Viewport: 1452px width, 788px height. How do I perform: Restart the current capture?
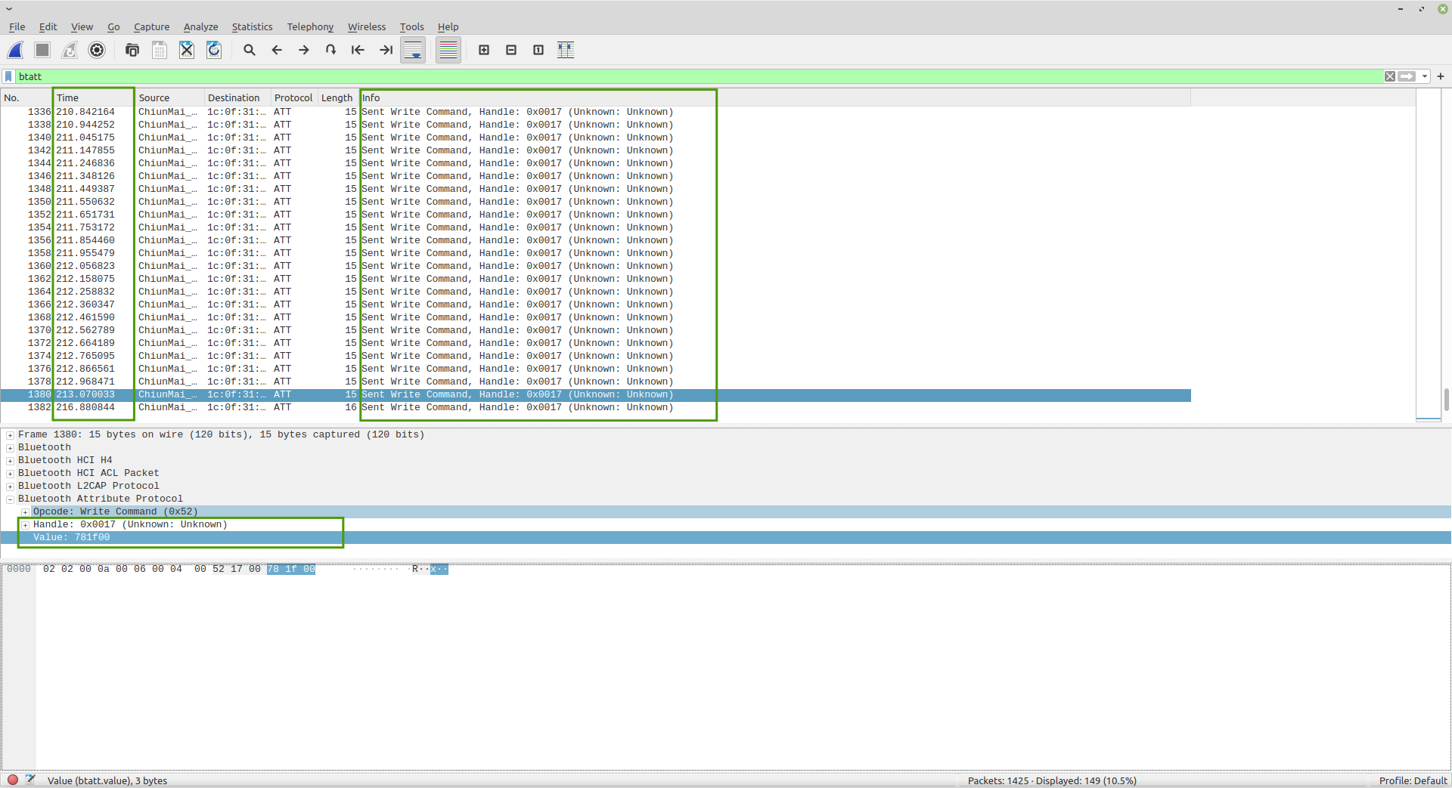(x=70, y=50)
